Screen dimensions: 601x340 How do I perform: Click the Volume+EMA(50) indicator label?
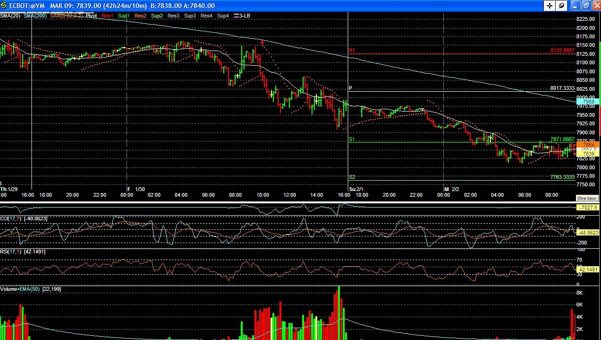[20, 289]
